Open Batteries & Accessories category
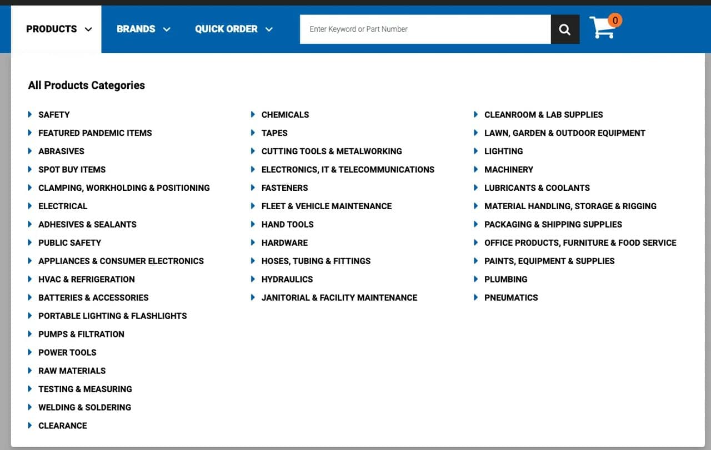The height and width of the screenshot is (450, 711). [x=93, y=298]
